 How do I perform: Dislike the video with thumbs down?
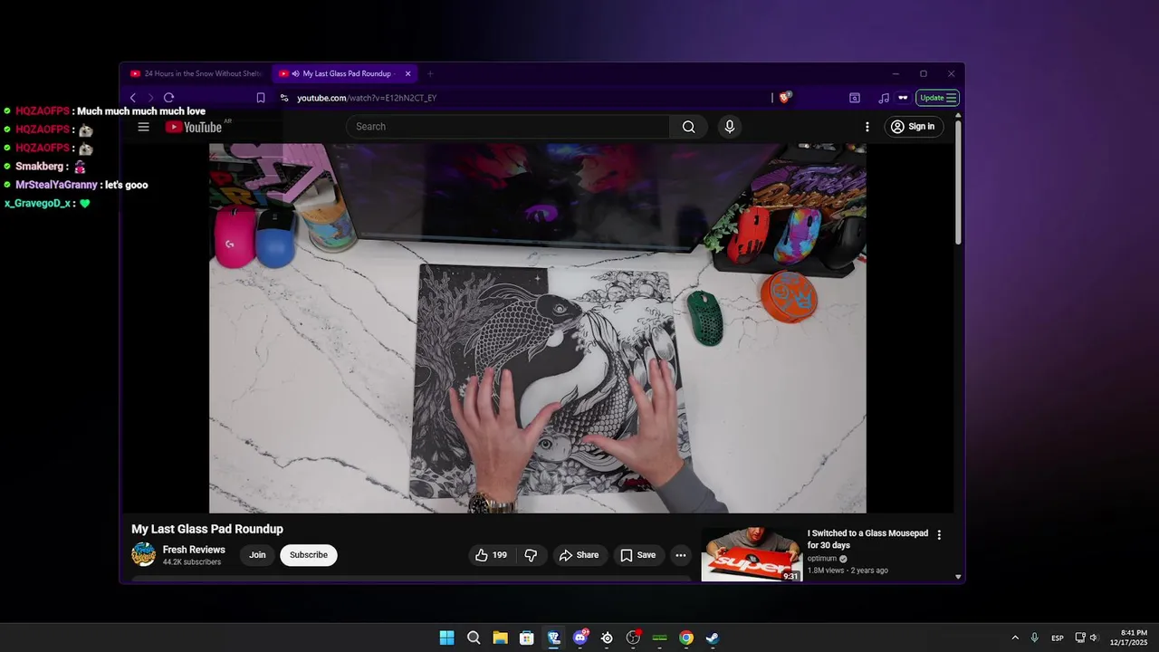point(532,555)
